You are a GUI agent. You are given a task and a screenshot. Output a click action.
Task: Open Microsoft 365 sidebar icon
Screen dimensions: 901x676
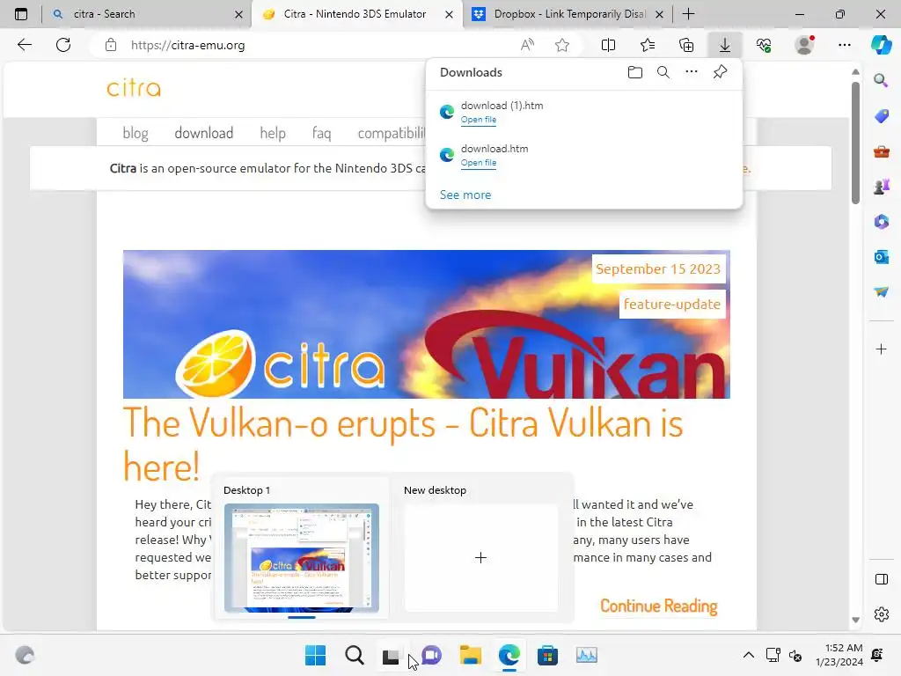881,221
